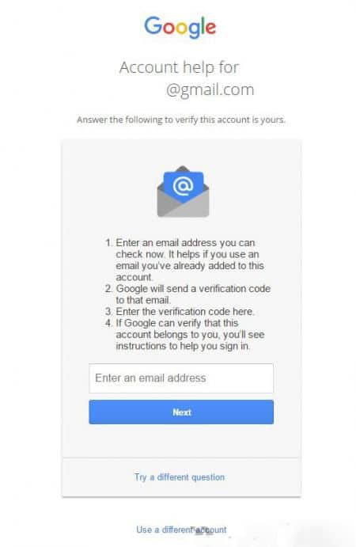Click the blue letter g in Google logo
Screen dimensions: 356x547
click(x=194, y=30)
